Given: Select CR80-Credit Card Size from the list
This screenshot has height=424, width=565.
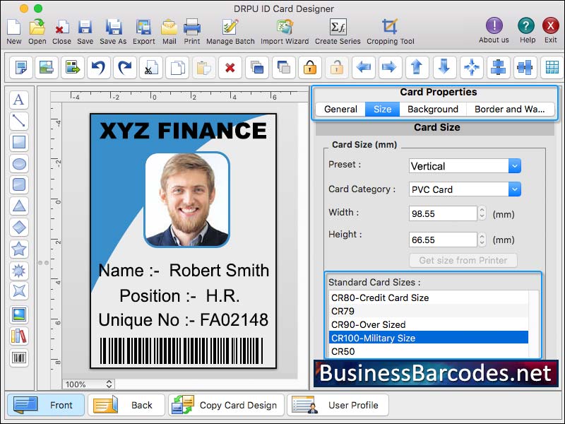Looking at the screenshot, I should [x=379, y=298].
